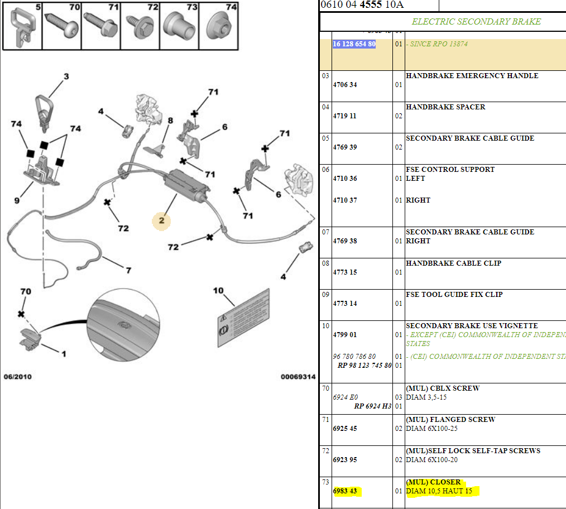Click row reference number 03

tap(325, 76)
